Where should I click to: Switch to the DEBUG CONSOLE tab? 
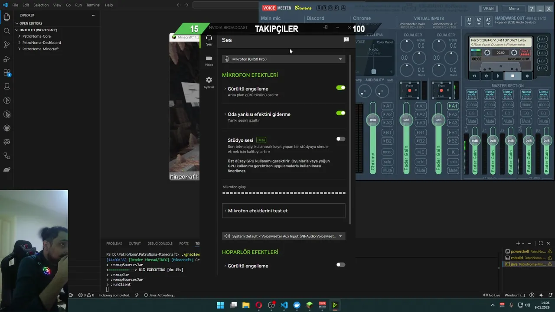tap(160, 244)
